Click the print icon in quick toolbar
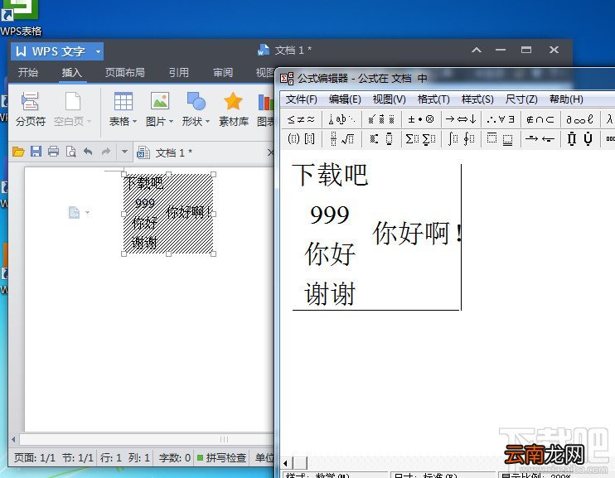 (53, 152)
